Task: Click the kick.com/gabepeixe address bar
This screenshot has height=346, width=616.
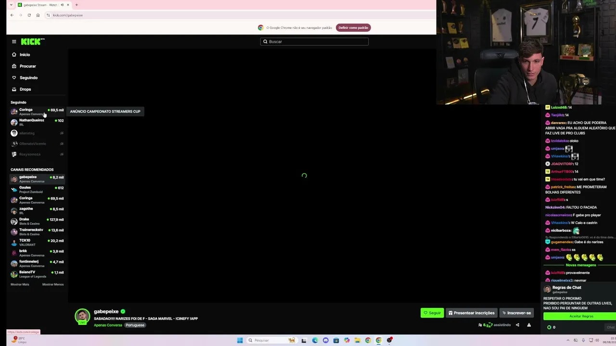Action: tap(68, 15)
